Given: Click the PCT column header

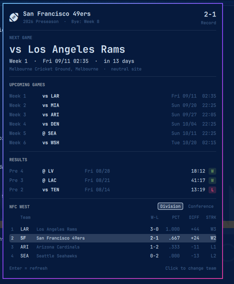Looking at the screenshot, I should click(176, 217).
